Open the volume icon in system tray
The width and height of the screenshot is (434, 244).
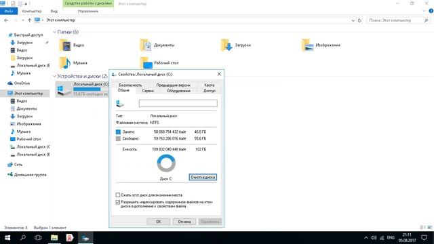pyautogui.click(x=374, y=238)
